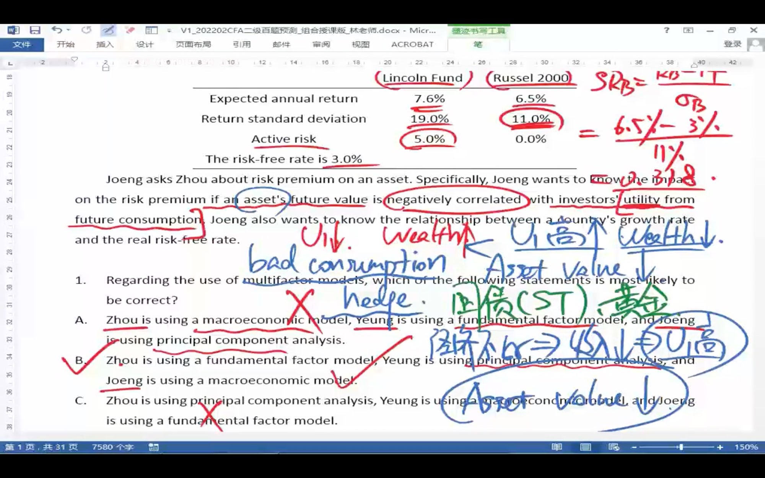
Task: Switch to the ACROBAT tab
Action: tap(412, 44)
